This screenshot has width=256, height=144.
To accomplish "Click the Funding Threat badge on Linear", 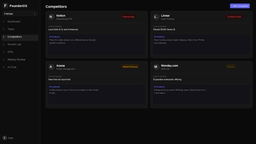I will 234,17.
